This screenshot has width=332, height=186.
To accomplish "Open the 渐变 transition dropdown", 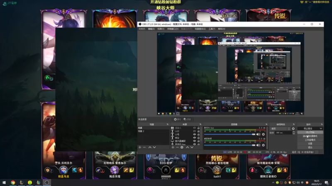I will (281, 129).
